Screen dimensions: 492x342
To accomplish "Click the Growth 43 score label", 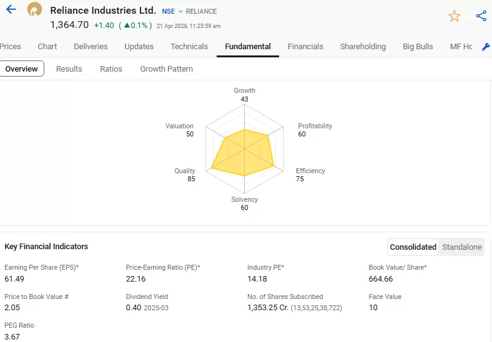I will (244, 95).
